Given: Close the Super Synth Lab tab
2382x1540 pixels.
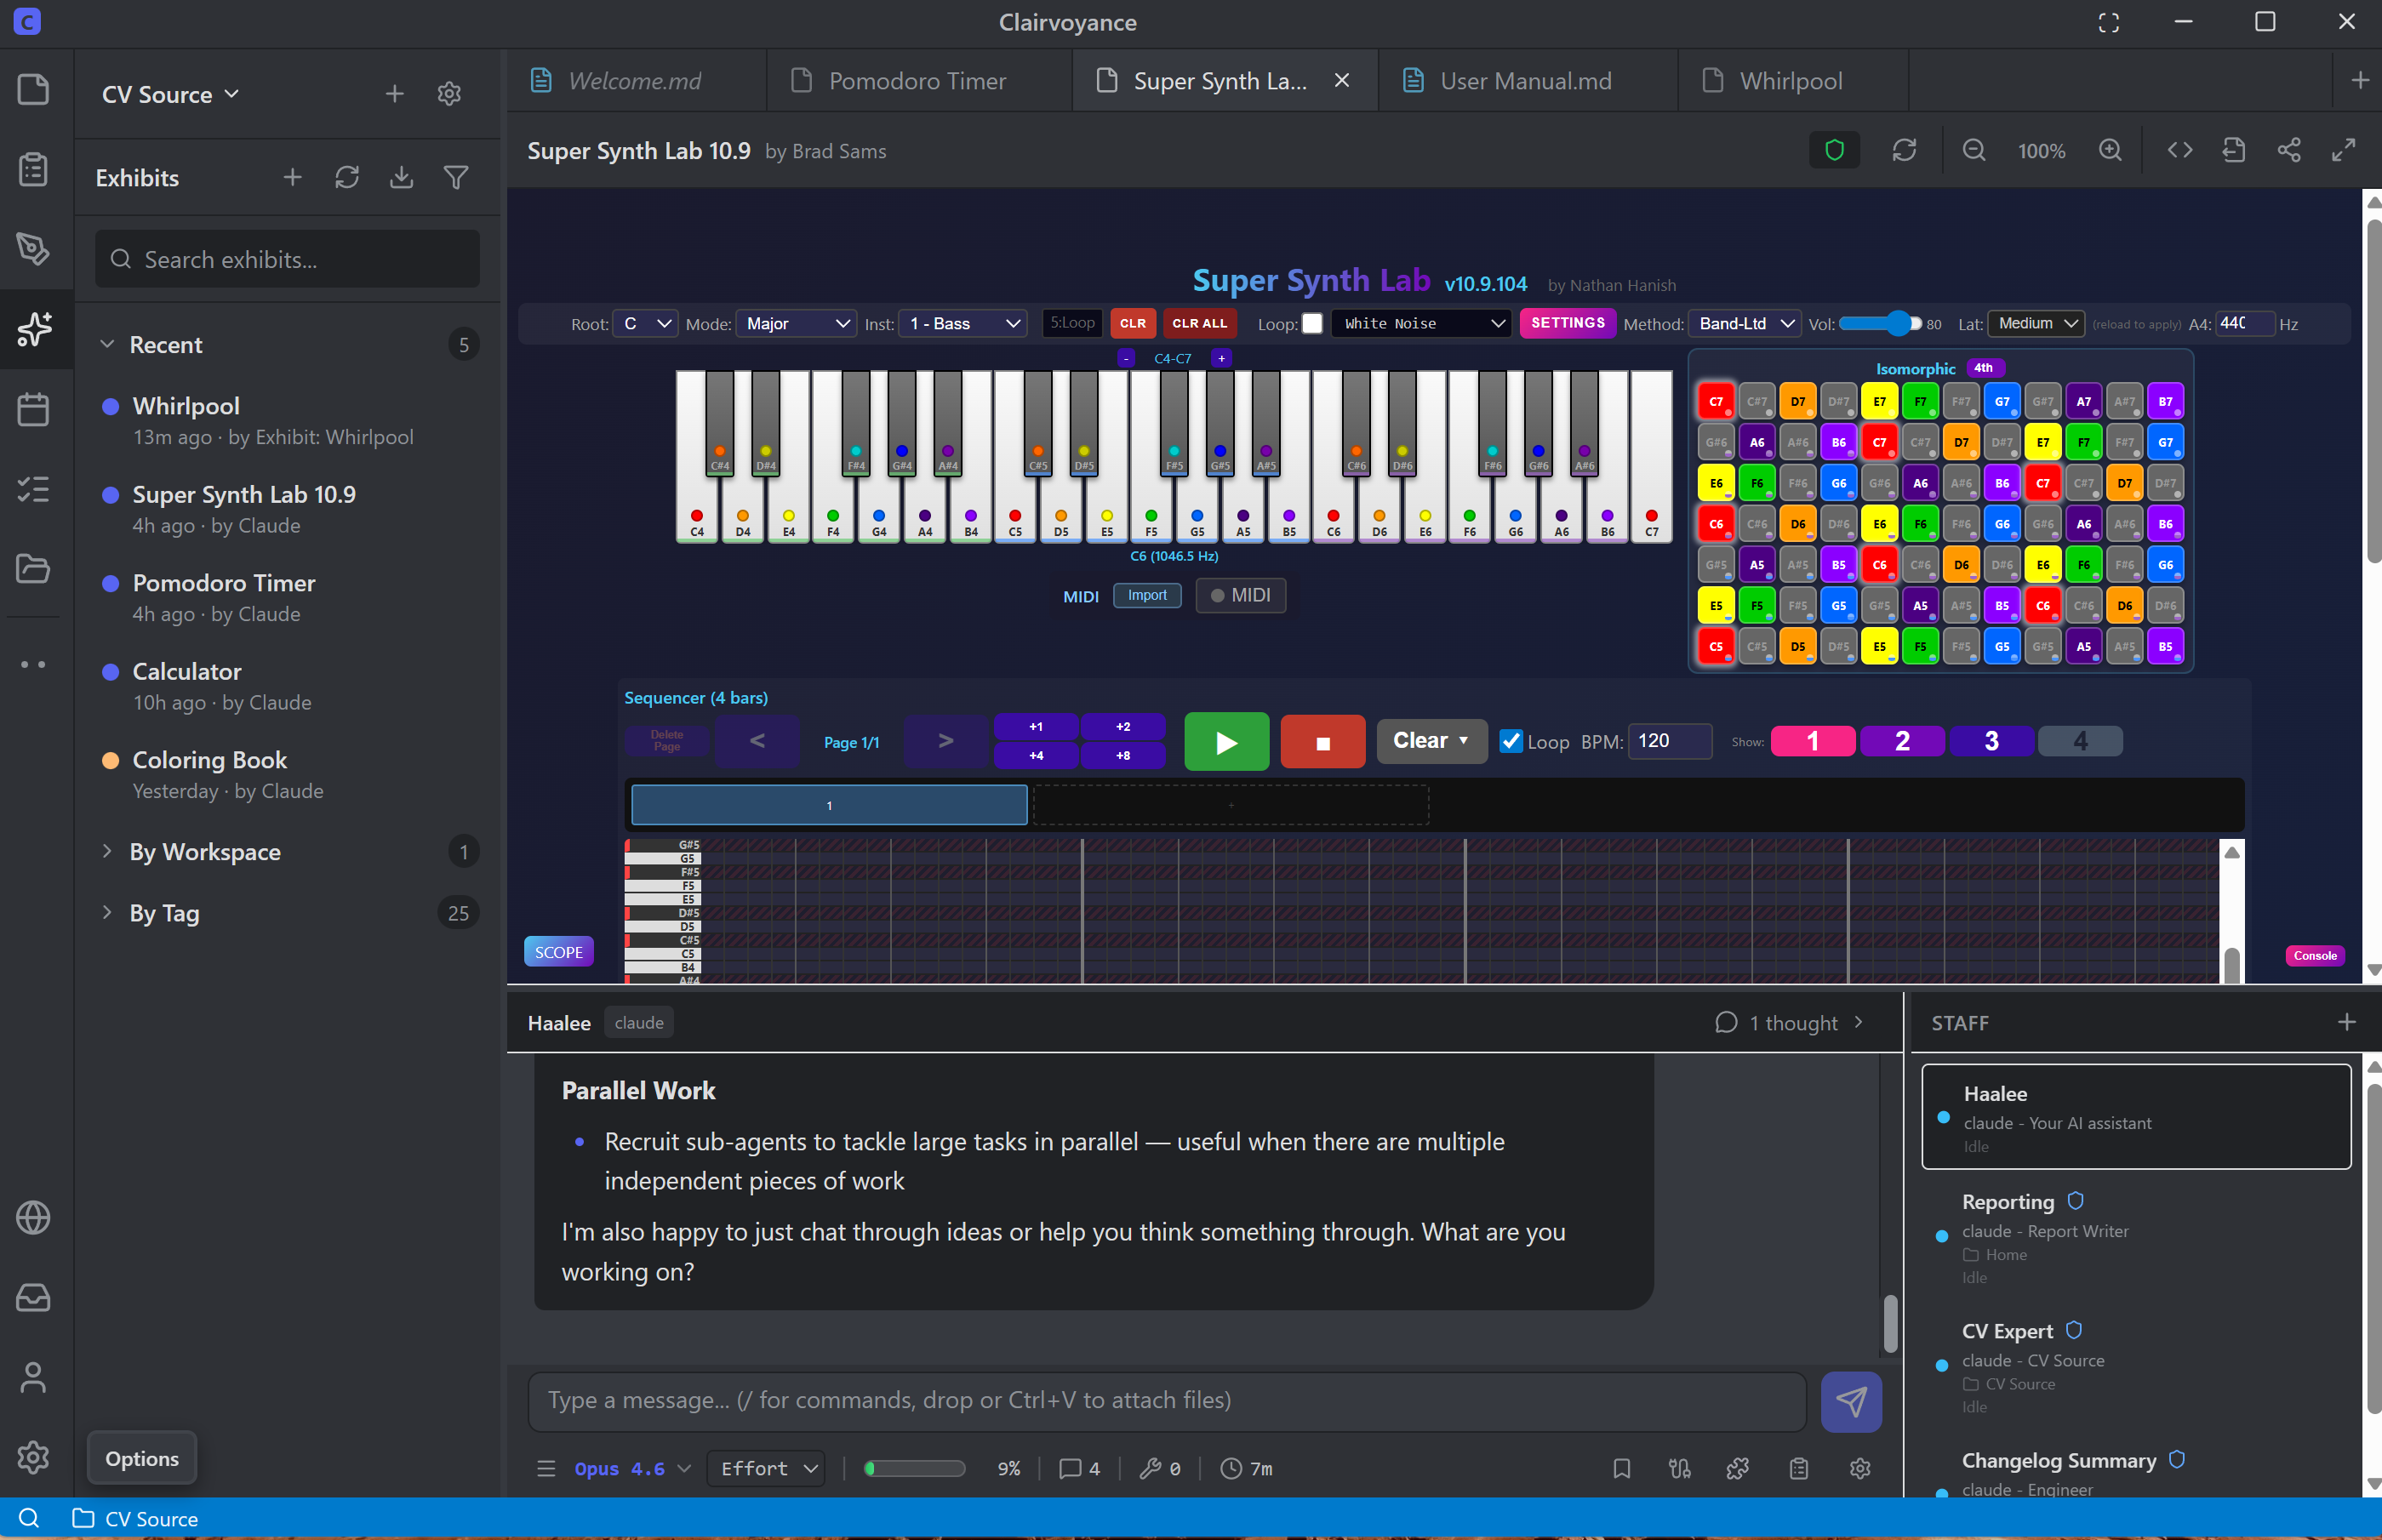Looking at the screenshot, I should [x=1341, y=80].
